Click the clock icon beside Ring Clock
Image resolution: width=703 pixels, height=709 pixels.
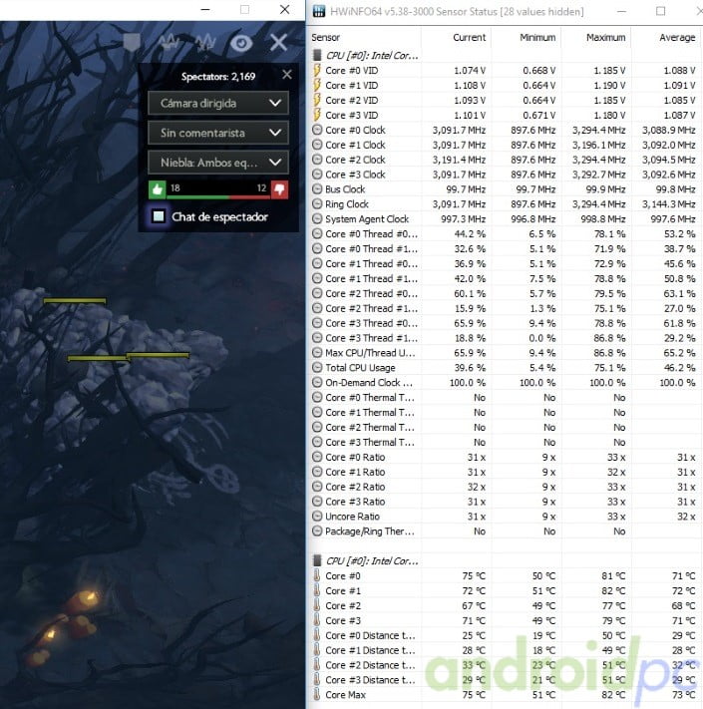[317, 204]
